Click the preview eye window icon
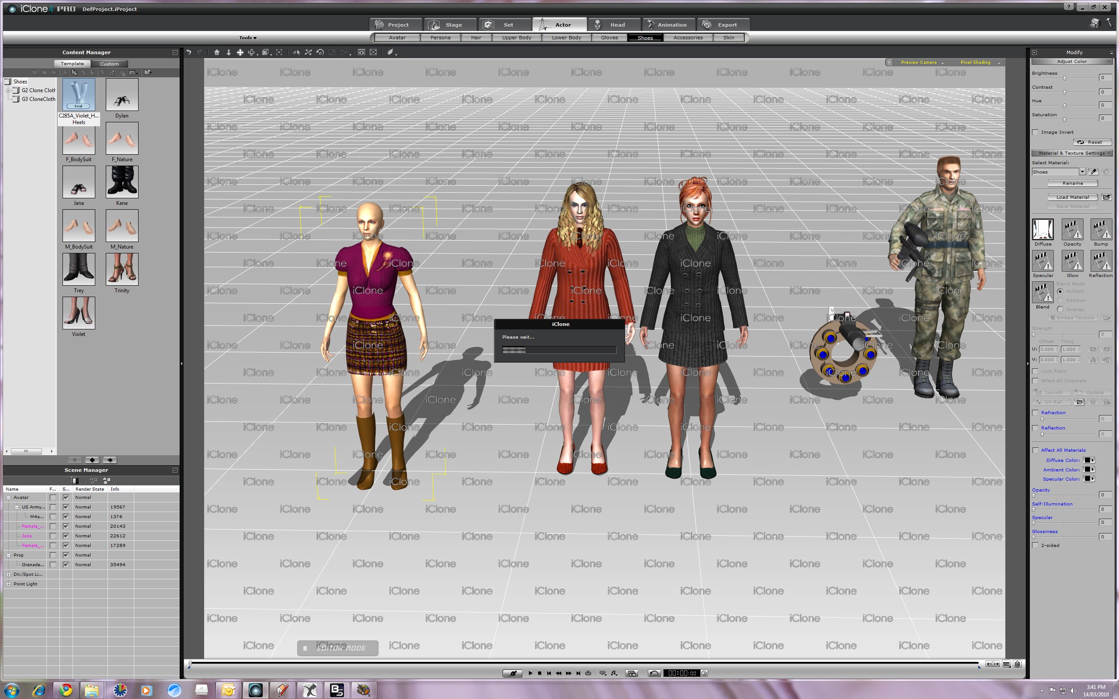Image resolution: width=1119 pixels, height=699 pixels. (361, 52)
